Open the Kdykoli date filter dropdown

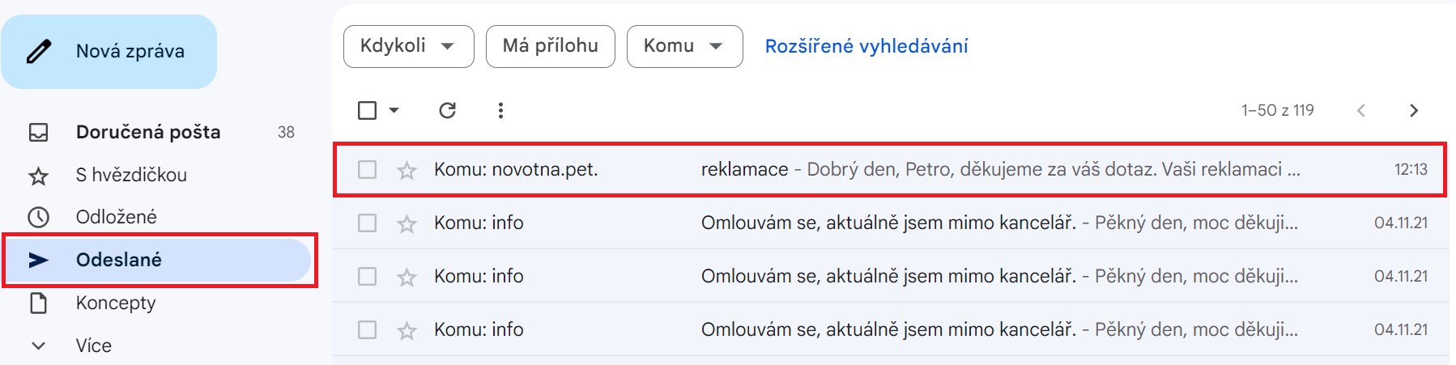point(408,46)
